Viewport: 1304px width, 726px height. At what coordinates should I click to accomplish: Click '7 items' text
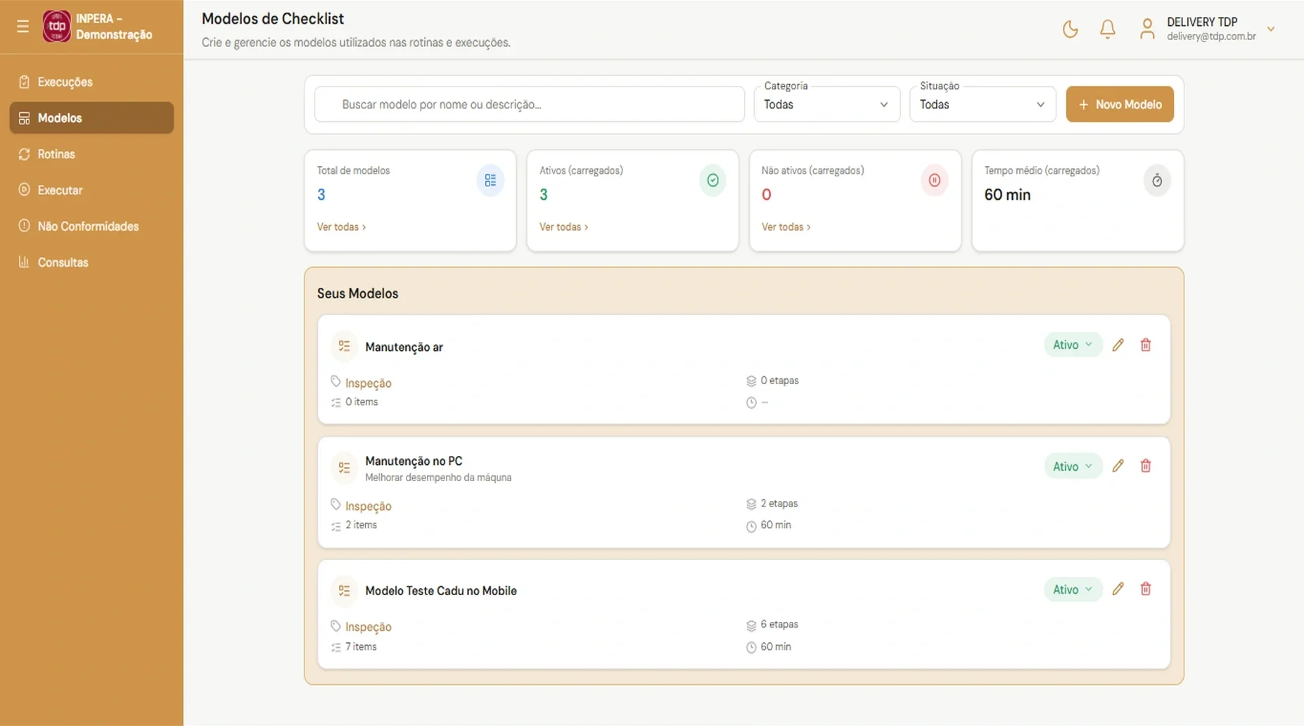(361, 647)
